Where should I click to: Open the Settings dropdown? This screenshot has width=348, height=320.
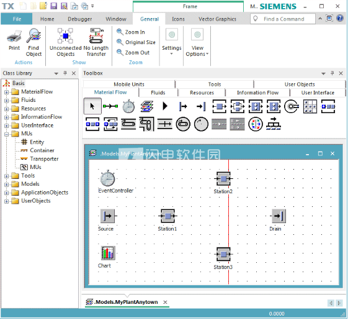(172, 42)
